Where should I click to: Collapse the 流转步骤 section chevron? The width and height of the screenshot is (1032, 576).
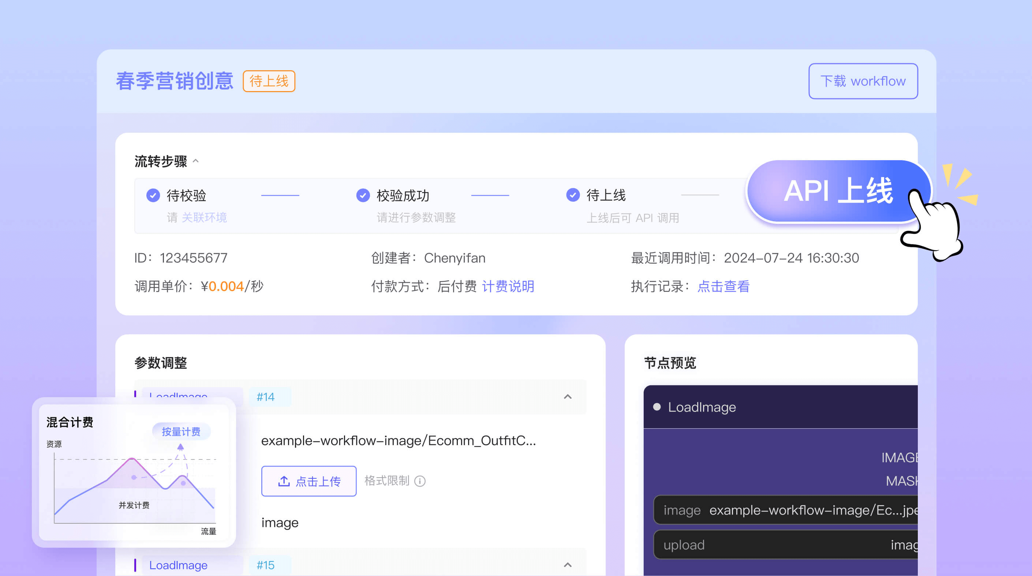pos(195,161)
